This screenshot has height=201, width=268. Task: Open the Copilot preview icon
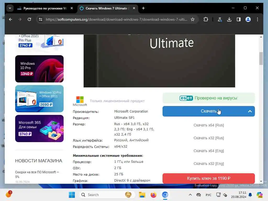click(x=260, y=195)
